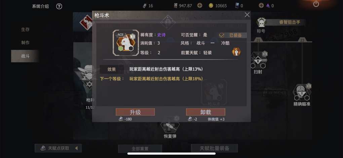The height and width of the screenshot is (158, 343).
Task: Tap the gold coin icon showing 10665
Action: point(211,6)
